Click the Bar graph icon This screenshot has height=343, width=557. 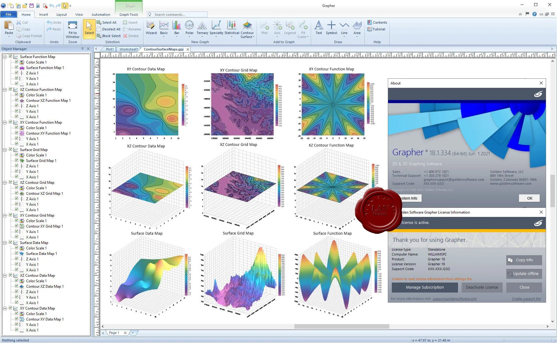pos(176,28)
